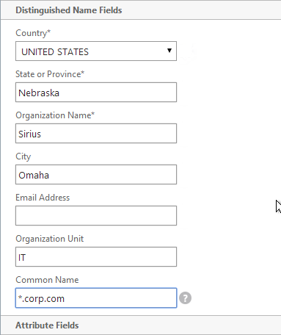
Task: Click the City label above Omaha
Action: click(23, 156)
